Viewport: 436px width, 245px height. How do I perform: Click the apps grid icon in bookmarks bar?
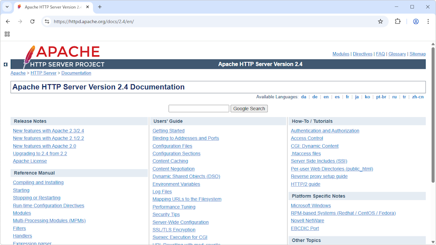tap(7, 34)
